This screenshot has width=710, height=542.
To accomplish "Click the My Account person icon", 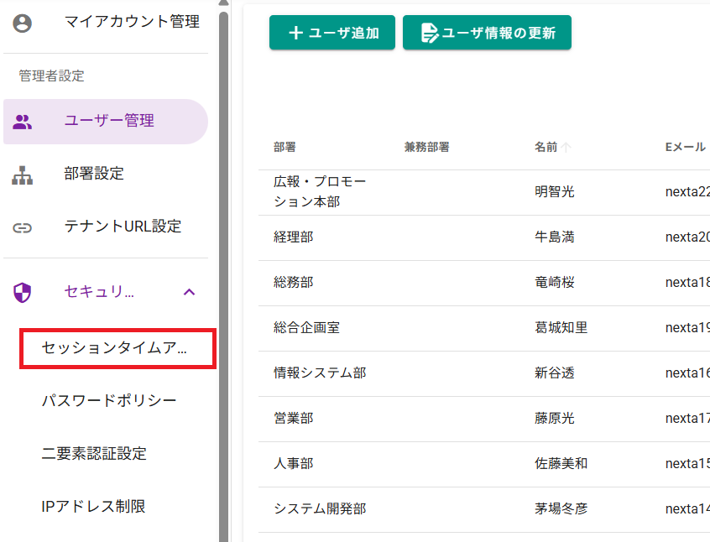I will pos(23,23).
